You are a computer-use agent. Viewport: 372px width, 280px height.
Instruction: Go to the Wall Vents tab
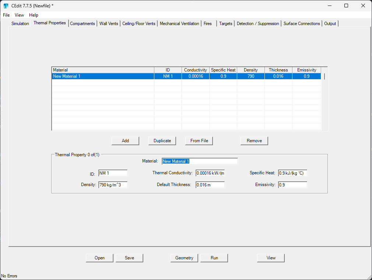pyautogui.click(x=109, y=24)
